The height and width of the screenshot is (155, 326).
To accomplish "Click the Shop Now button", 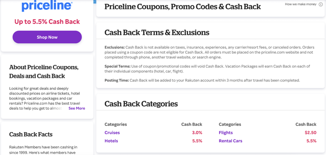I will (47, 37).
